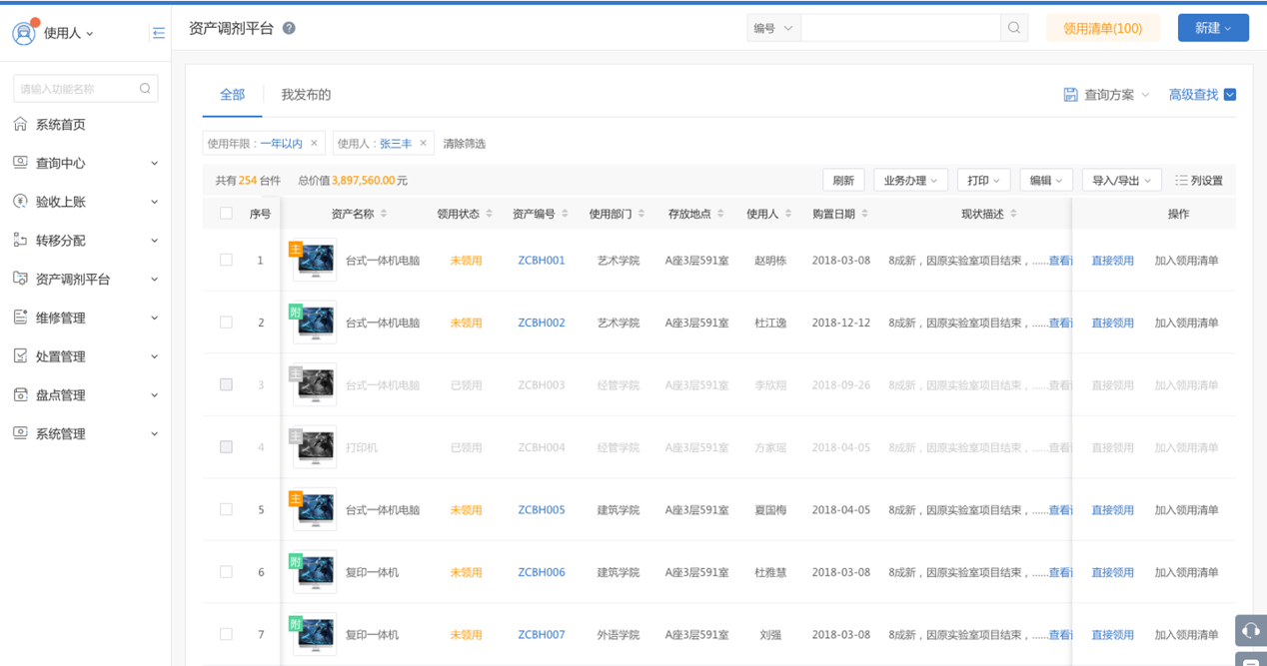Sort by the 资产编号 column
This screenshot has height=666, width=1267.
click(x=566, y=214)
